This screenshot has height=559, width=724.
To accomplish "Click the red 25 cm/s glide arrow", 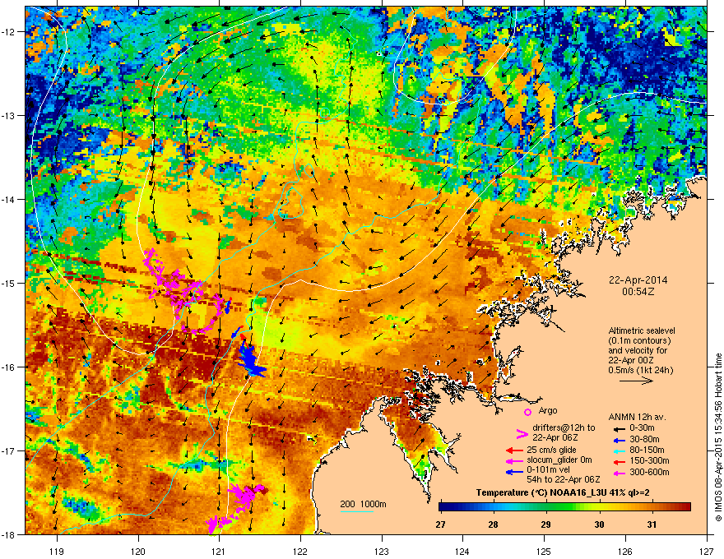I will tap(514, 450).
